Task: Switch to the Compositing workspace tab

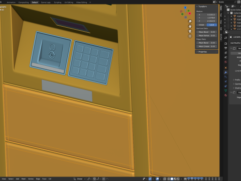Action: [x=24, y=3]
